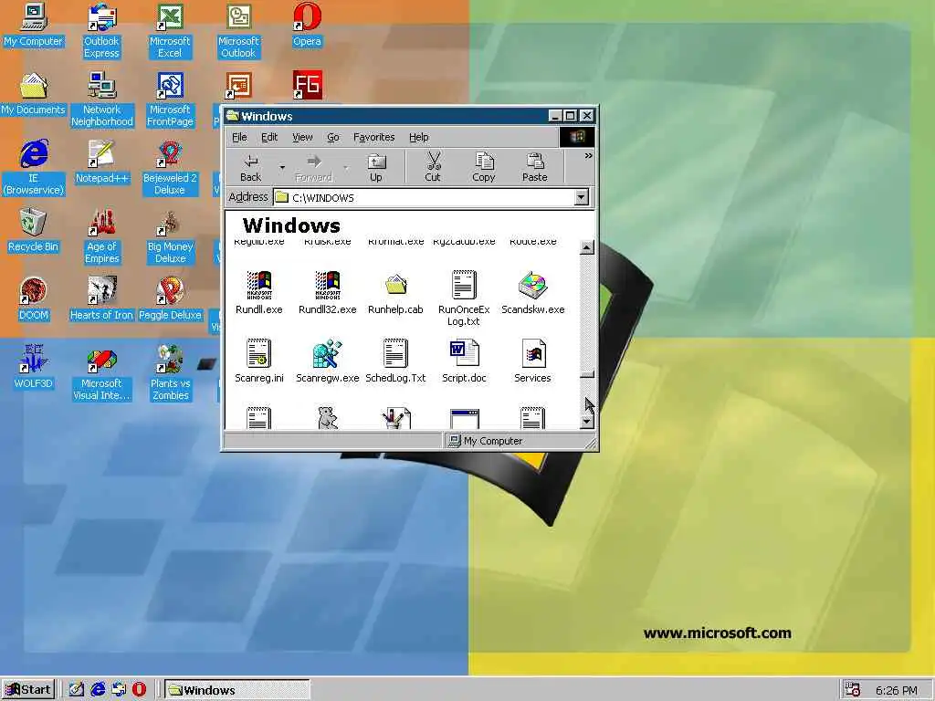The height and width of the screenshot is (701, 935).
Task: Click the Windows taskbar window button
Action: pyautogui.click(x=237, y=690)
